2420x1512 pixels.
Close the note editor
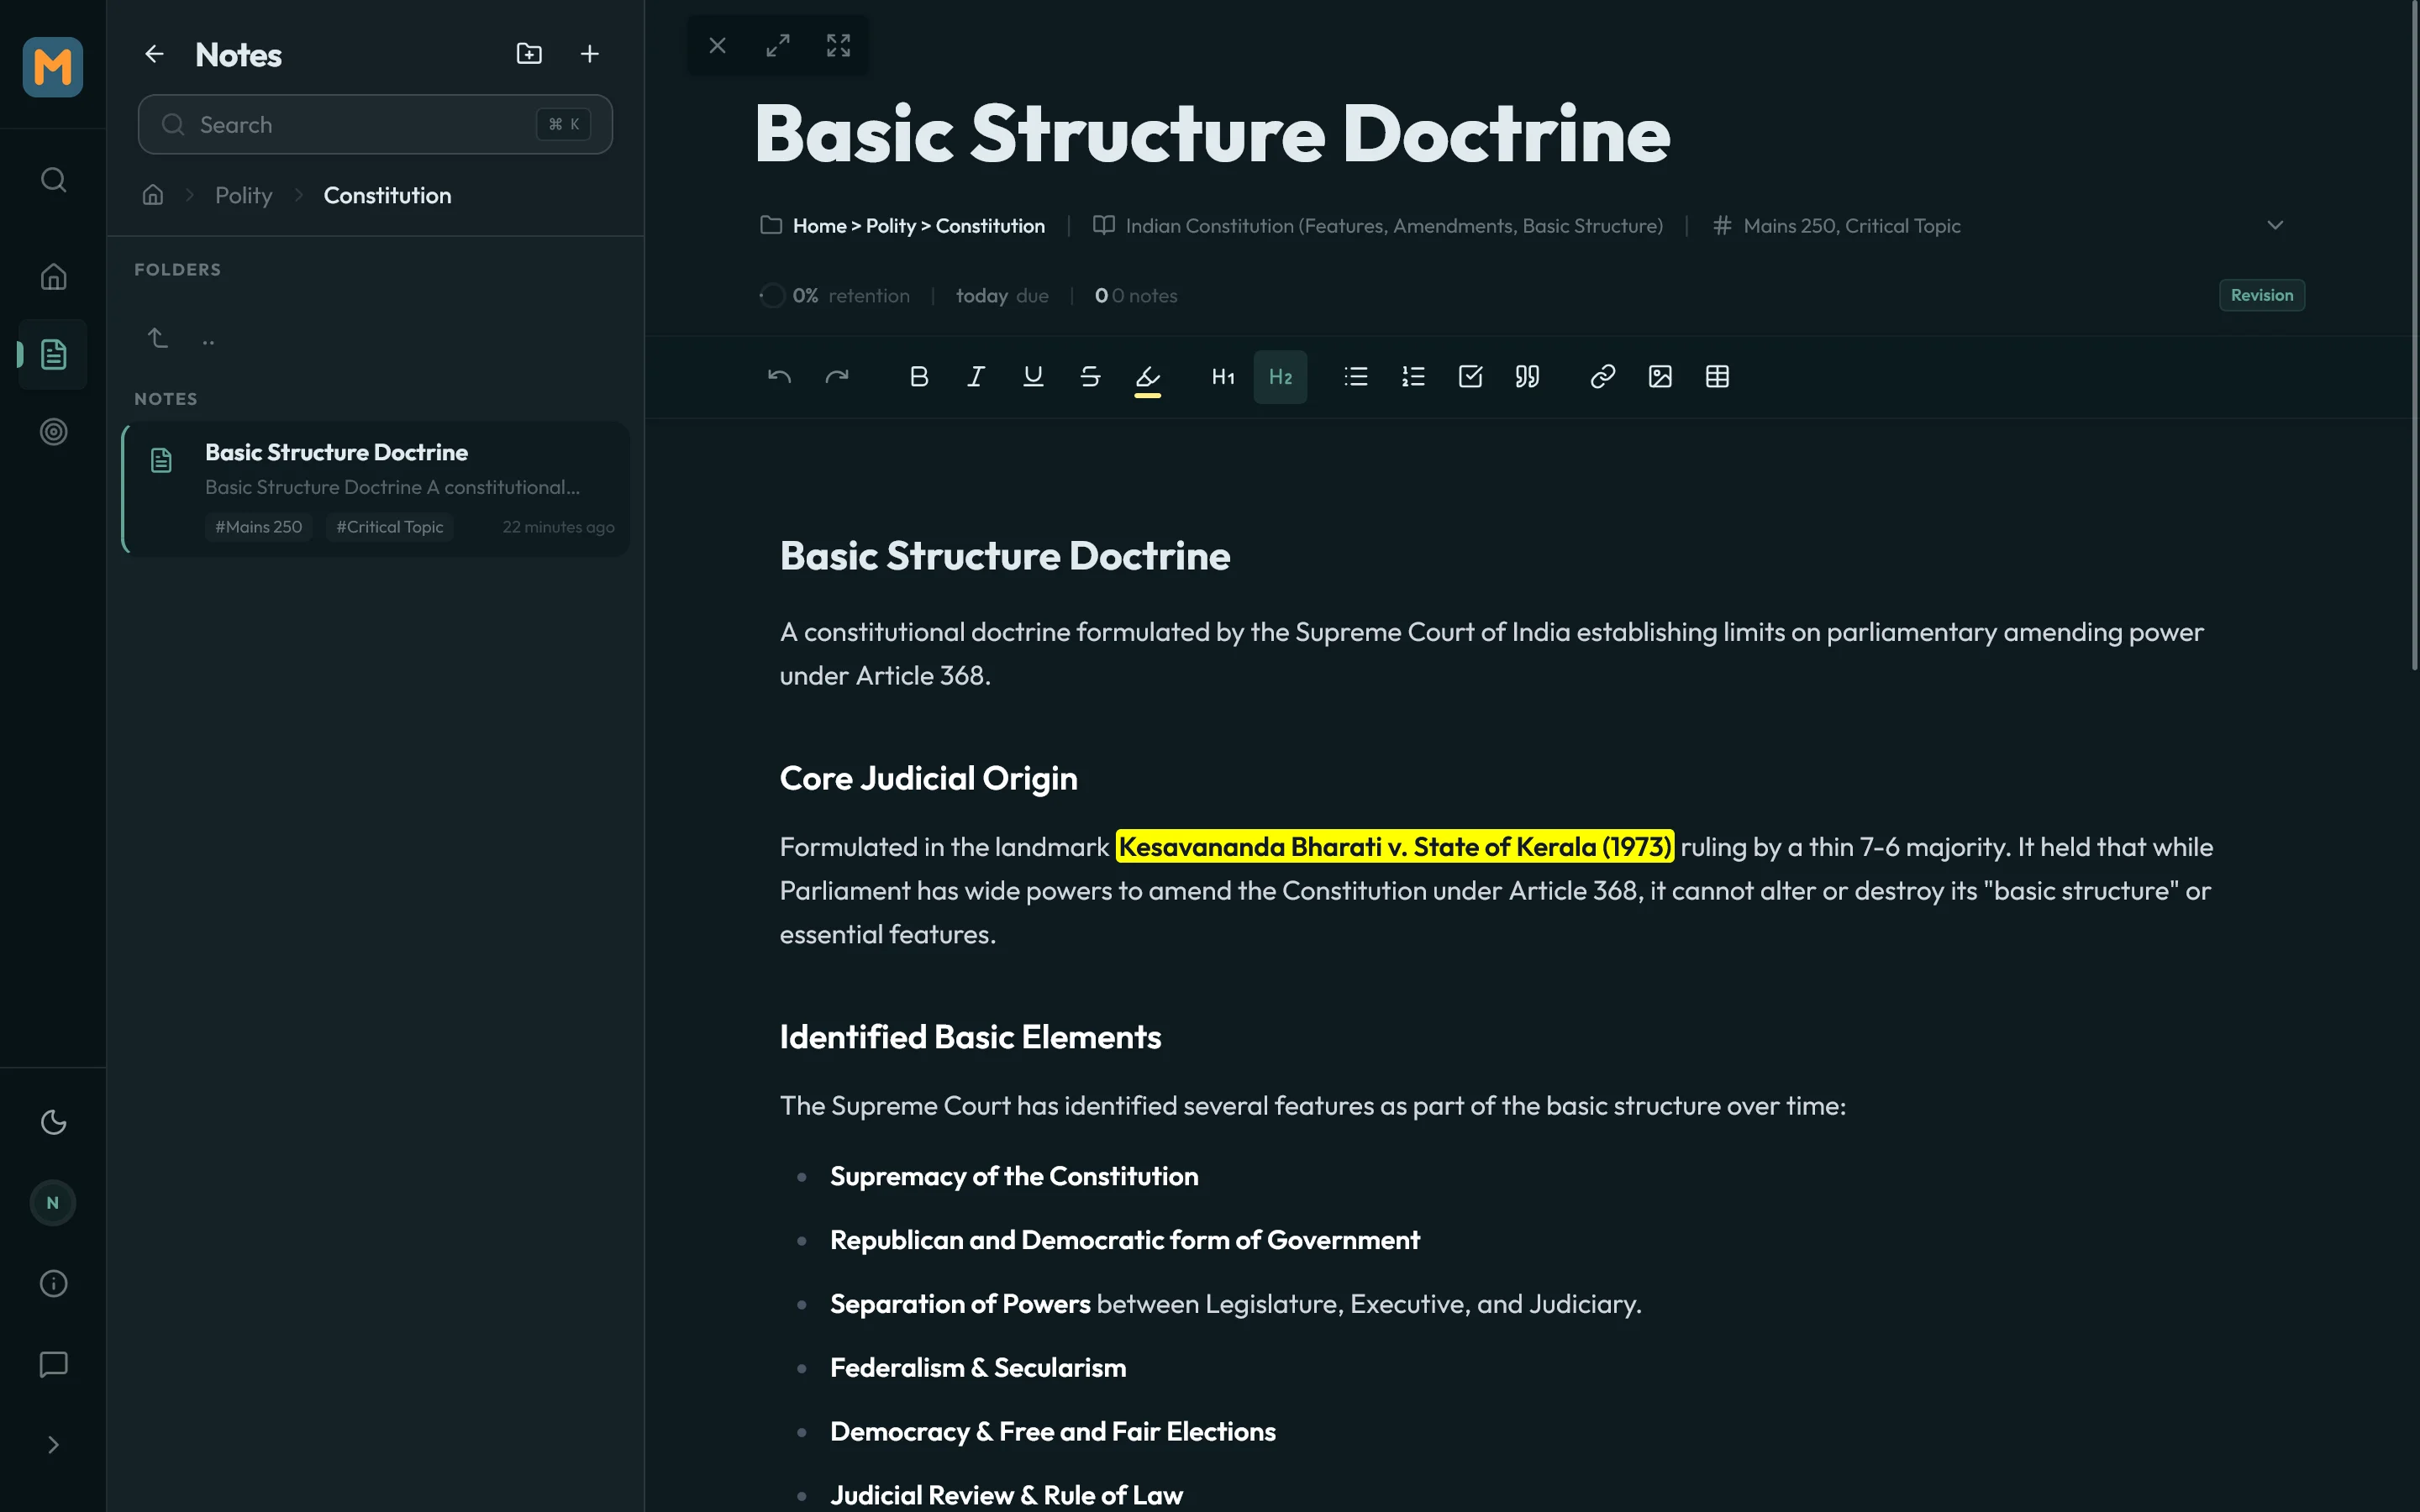[717, 45]
